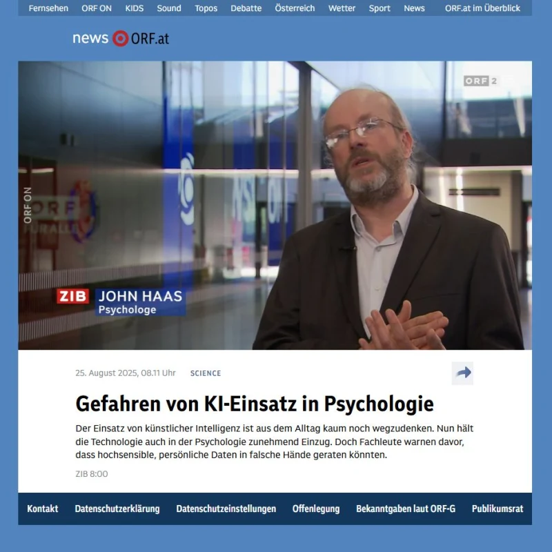Click the date 25. August 2025, 08.11 Uhr
The width and height of the screenshot is (552, 552).
point(126,373)
